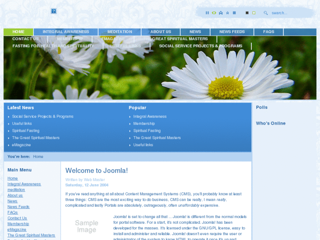Click Contact Us in the Main Menu
Screen dimensions: 320x240
pos(17,218)
